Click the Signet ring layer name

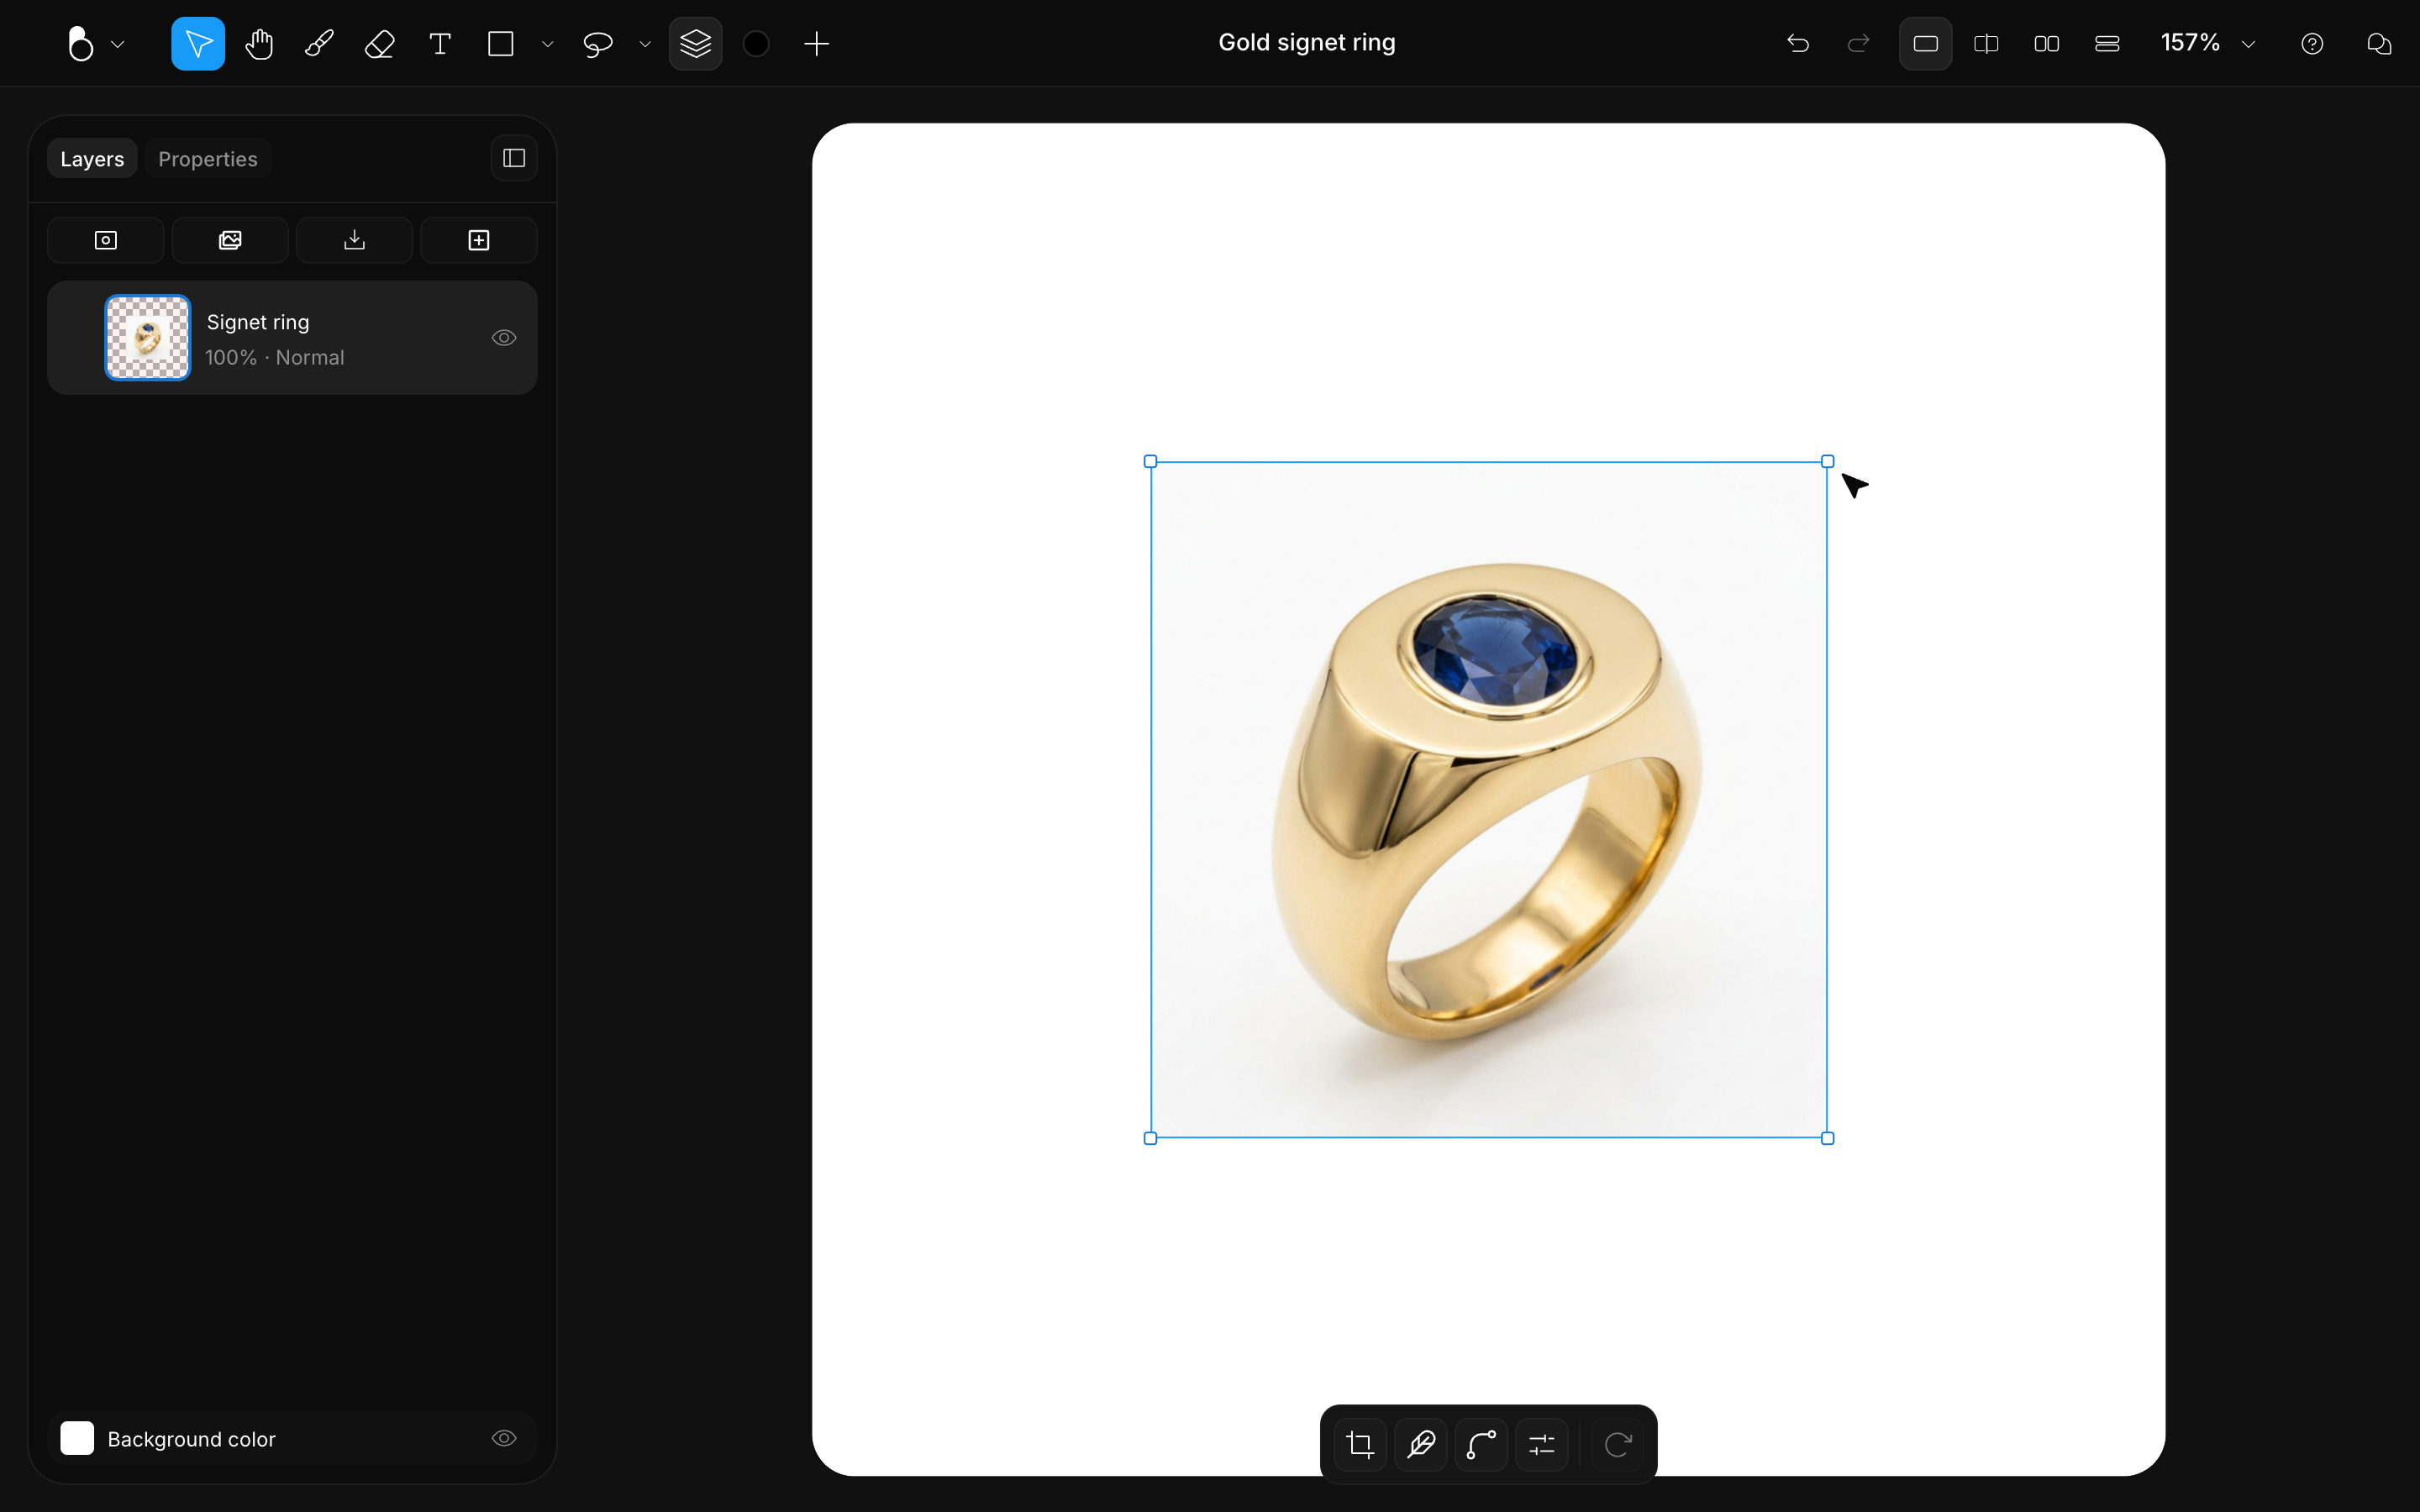[258, 322]
